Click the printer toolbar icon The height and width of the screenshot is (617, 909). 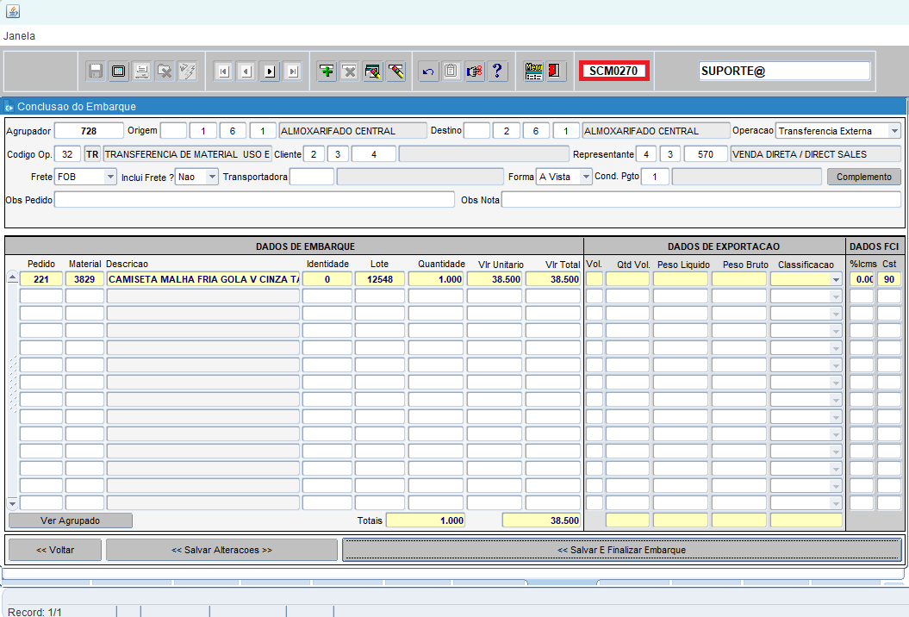coord(142,72)
